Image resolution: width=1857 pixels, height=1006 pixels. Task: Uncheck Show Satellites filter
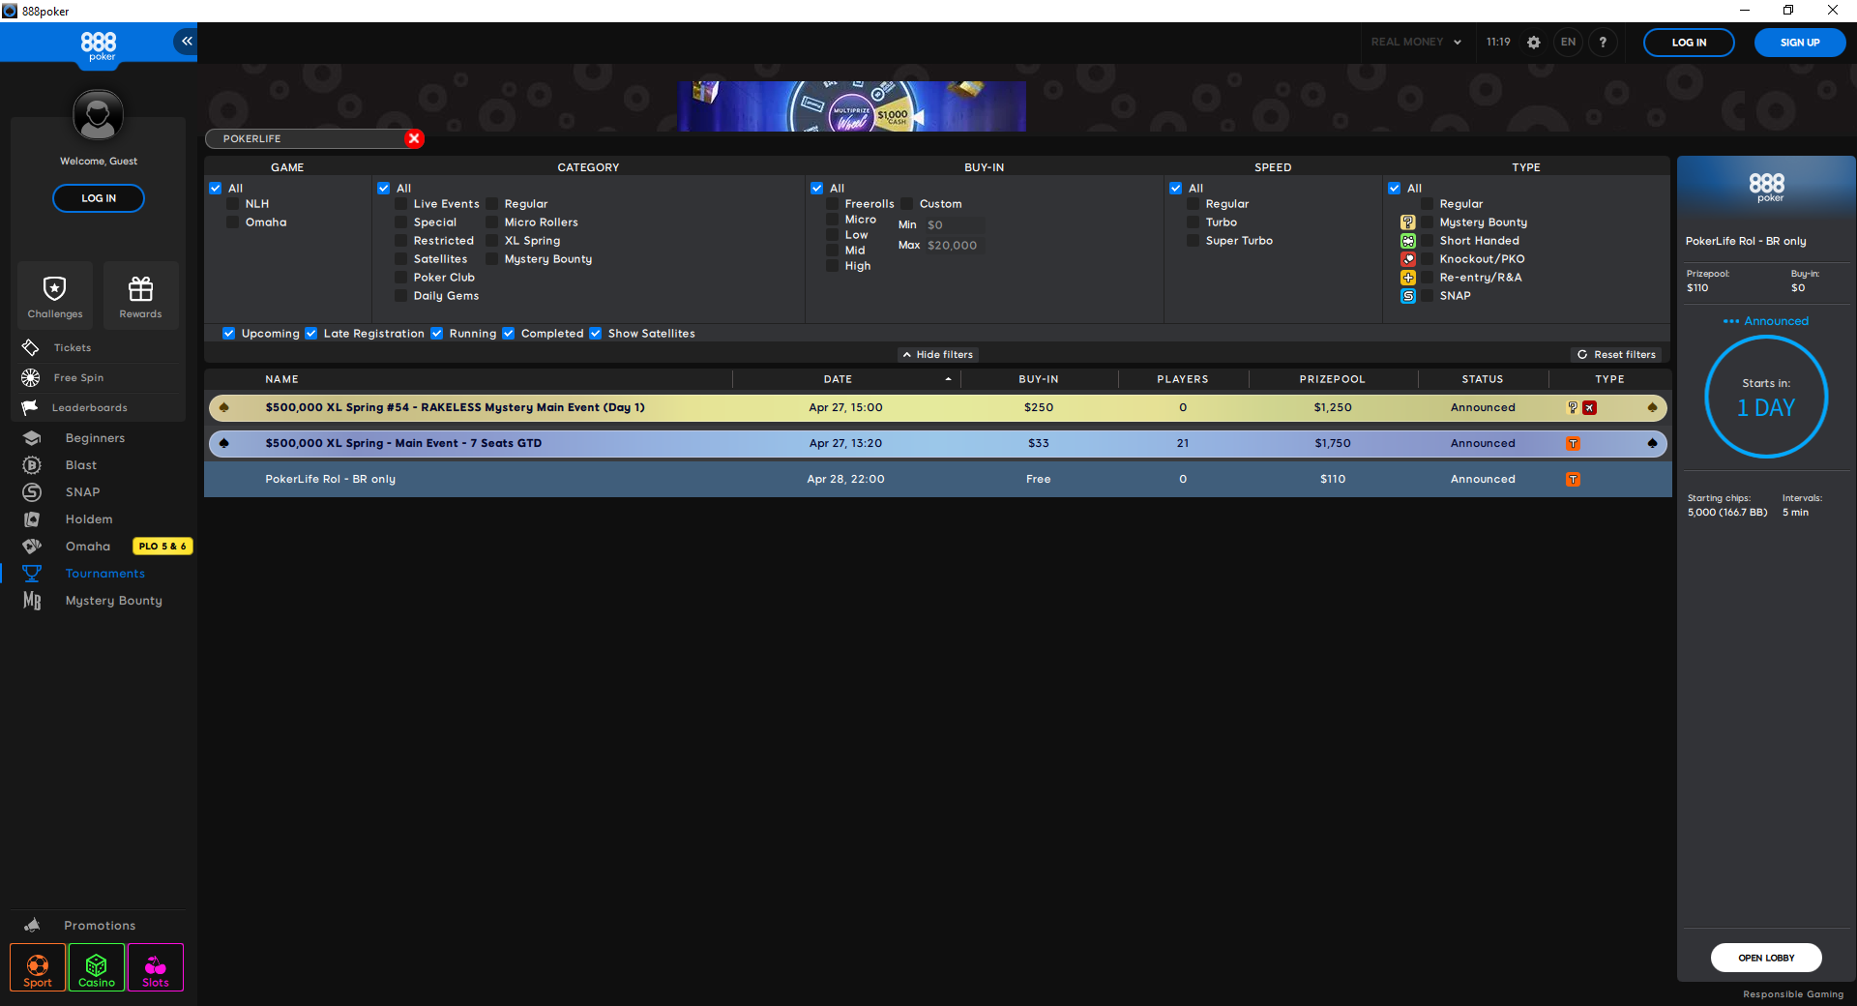tap(596, 334)
